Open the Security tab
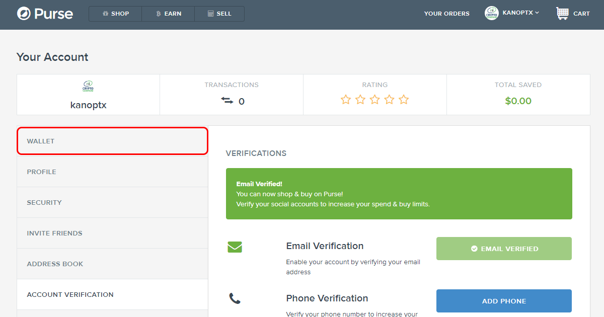604x317 pixels. point(112,202)
